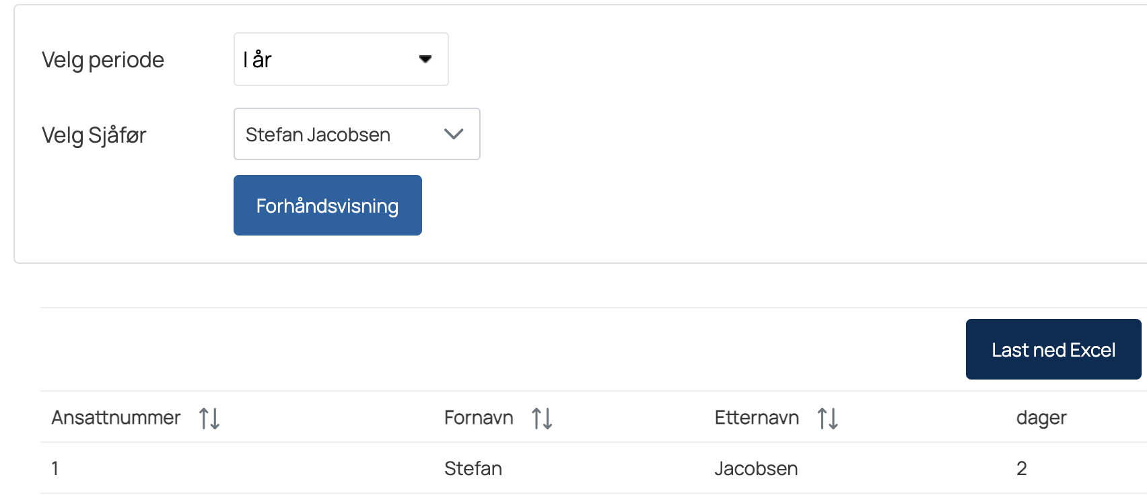
Task: Click the sort arrows next to Fornavn
Action: (x=542, y=418)
